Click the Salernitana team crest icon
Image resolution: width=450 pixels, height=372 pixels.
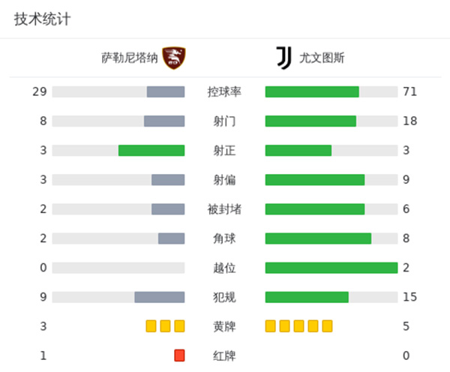pos(174,58)
